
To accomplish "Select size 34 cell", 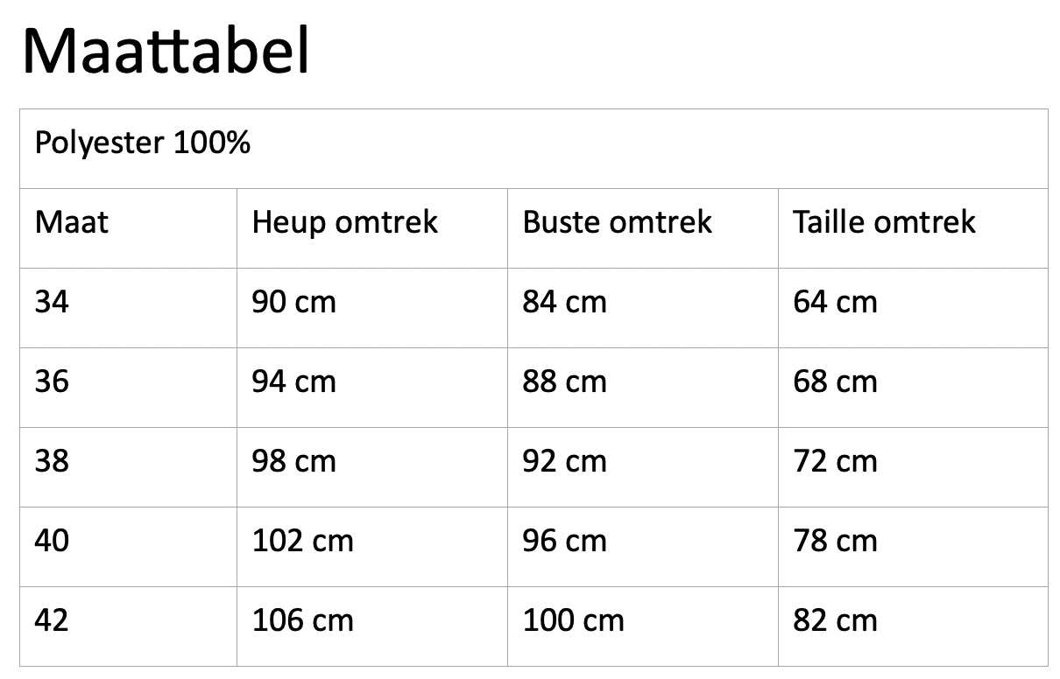I will tap(128, 308).
